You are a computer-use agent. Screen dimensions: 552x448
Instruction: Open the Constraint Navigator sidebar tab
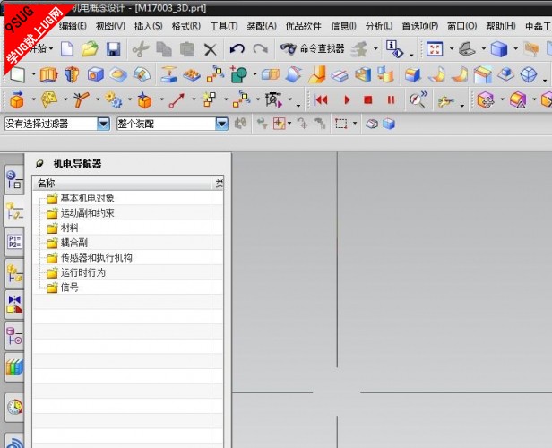(14, 305)
